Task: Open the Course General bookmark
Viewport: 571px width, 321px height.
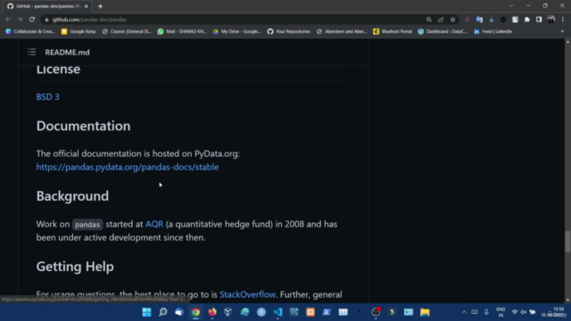Action: click(x=127, y=31)
